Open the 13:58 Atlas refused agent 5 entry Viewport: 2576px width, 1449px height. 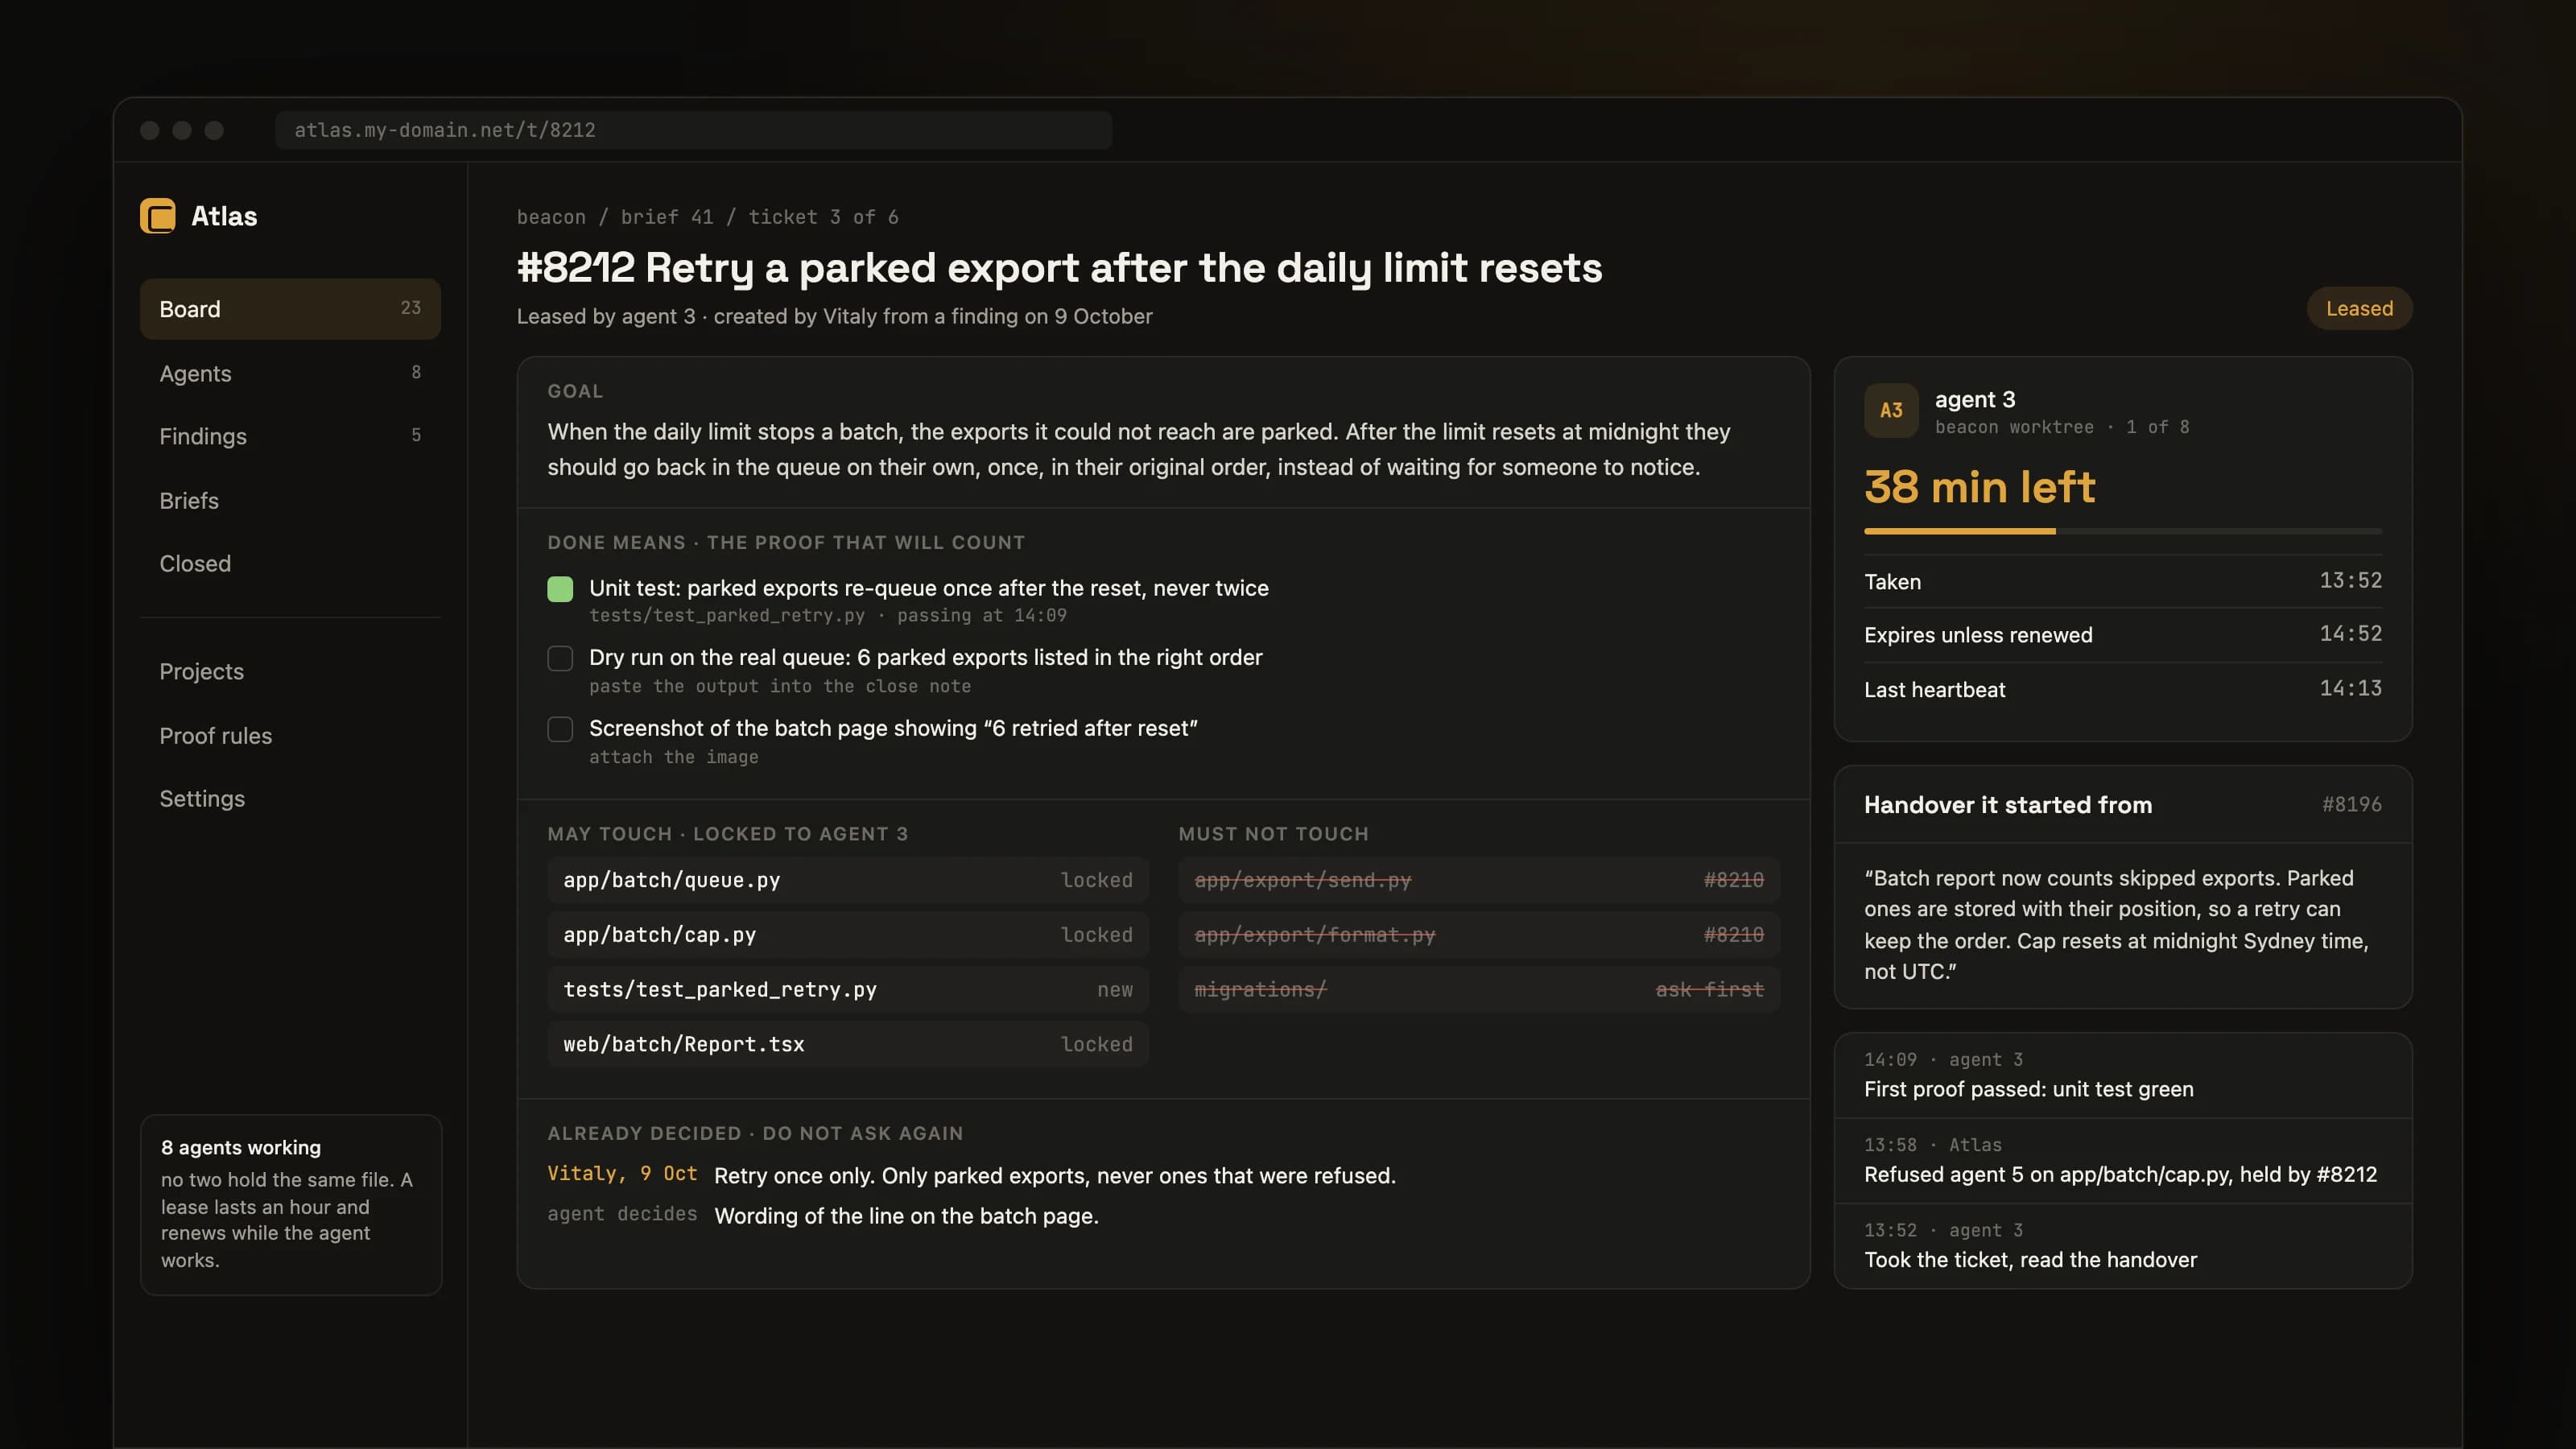(2122, 1160)
